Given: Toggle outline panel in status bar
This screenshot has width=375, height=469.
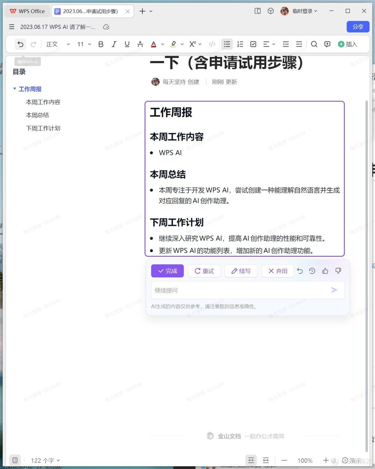Looking at the screenshot, I should pos(15,460).
